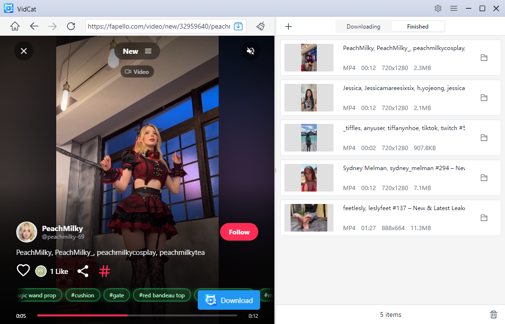
Task: Click the 888x664 resolution value
Action: point(393,228)
